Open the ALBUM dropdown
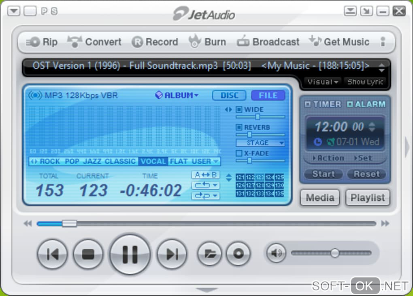 point(177,95)
